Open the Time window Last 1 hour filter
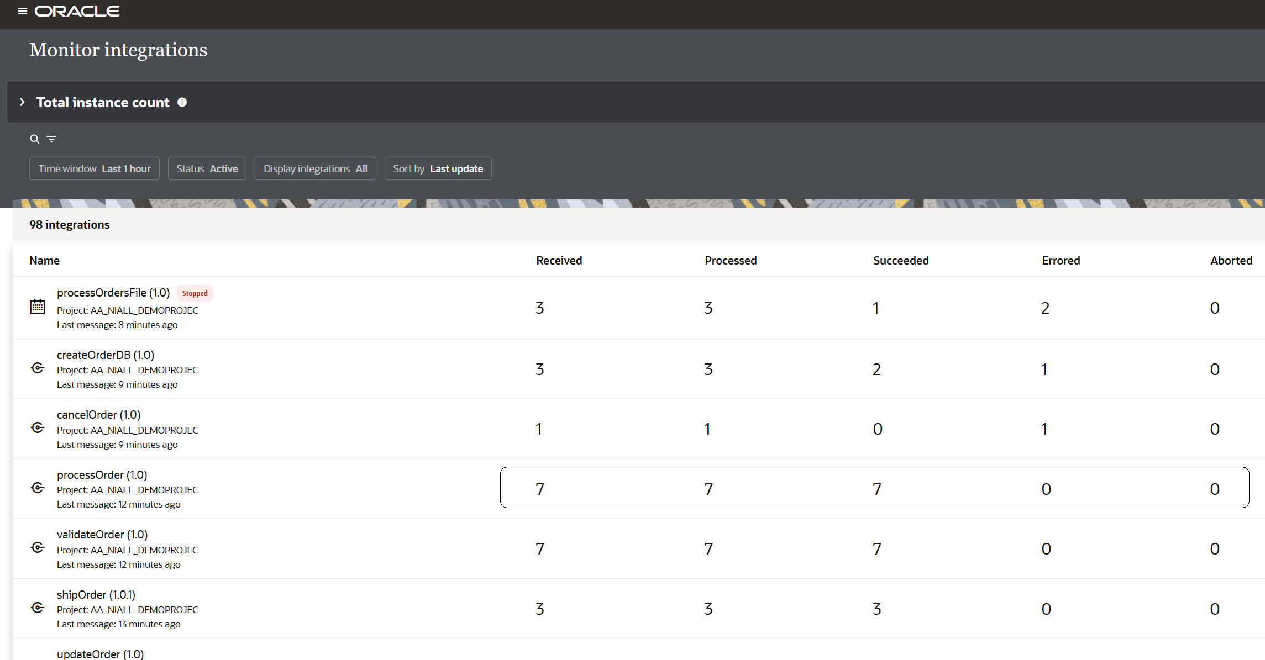 pos(95,168)
